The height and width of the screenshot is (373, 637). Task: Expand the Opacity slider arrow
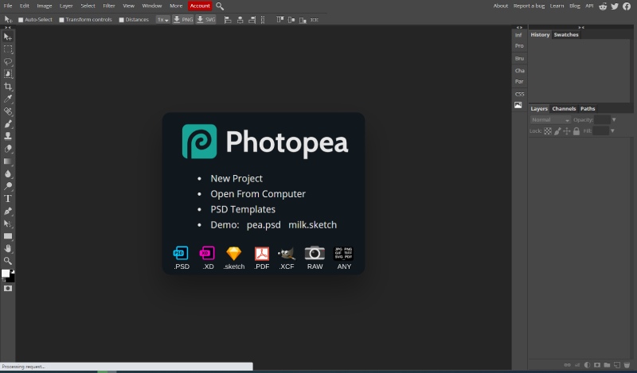click(614, 120)
